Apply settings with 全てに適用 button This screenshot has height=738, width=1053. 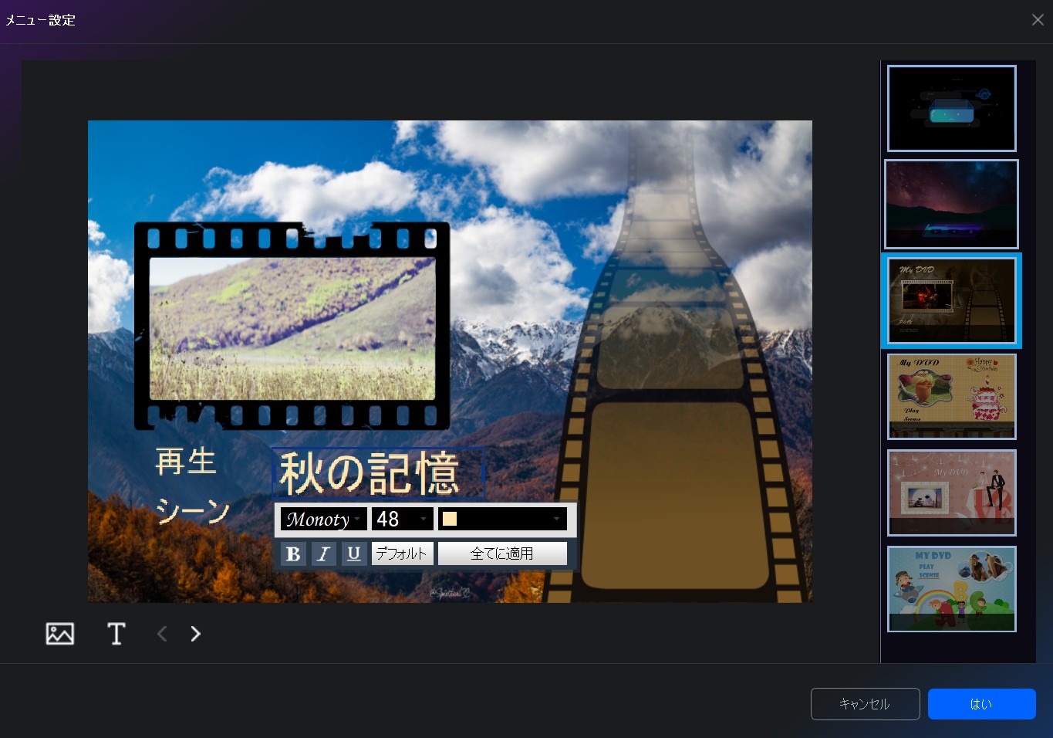[x=502, y=553]
